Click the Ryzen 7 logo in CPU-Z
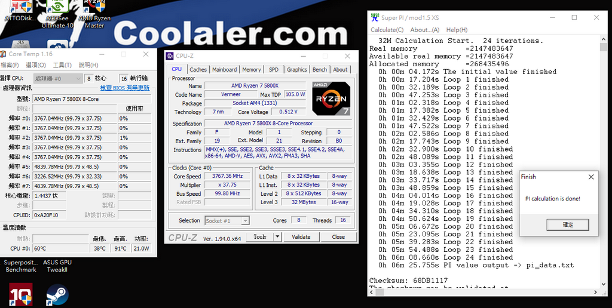The width and height of the screenshot is (612, 308). 331,98
